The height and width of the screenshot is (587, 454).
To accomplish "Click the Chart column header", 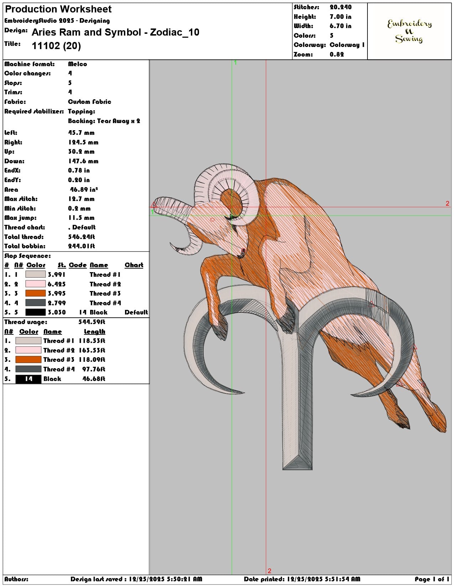I will point(134,265).
